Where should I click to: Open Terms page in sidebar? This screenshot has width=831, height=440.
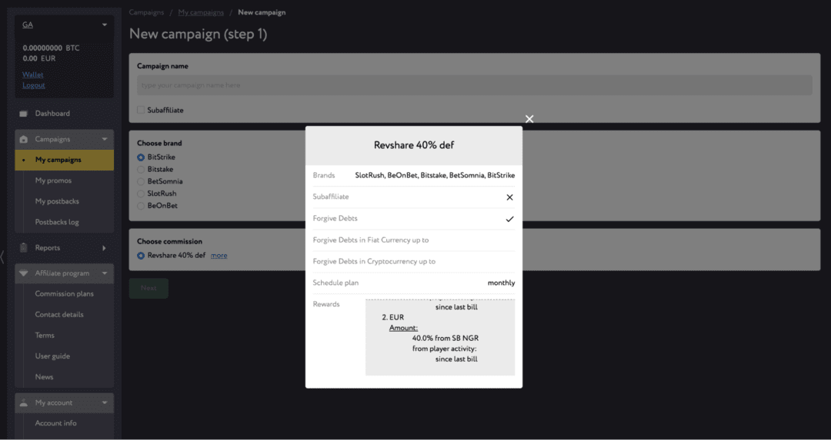tap(45, 336)
